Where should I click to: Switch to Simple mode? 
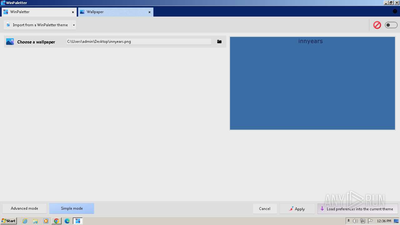point(72,208)
